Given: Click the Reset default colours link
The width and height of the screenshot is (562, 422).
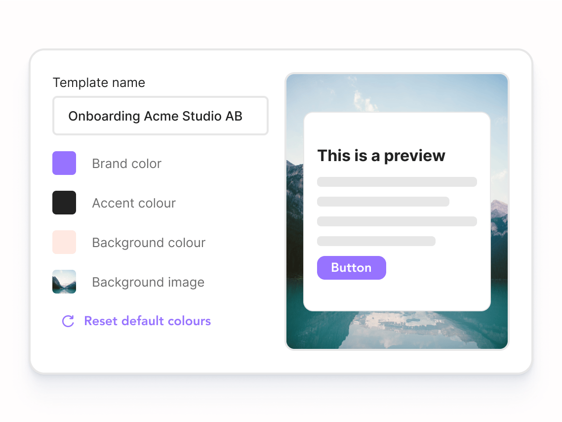Looking at the screenshot, I should pos(147,321).
